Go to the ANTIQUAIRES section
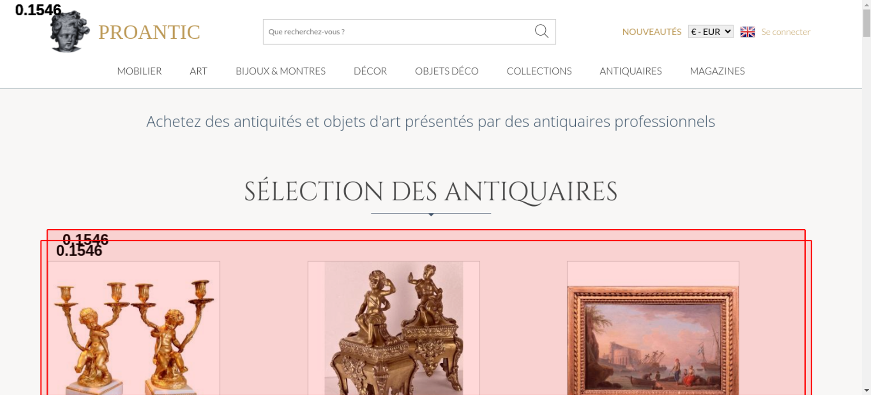Viewport: 871px width, 395px height. click(x=631, y=71)
